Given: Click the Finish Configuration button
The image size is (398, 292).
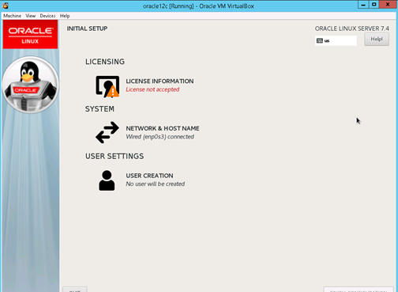Looking at the screenshot, I should tap(359, 290).
